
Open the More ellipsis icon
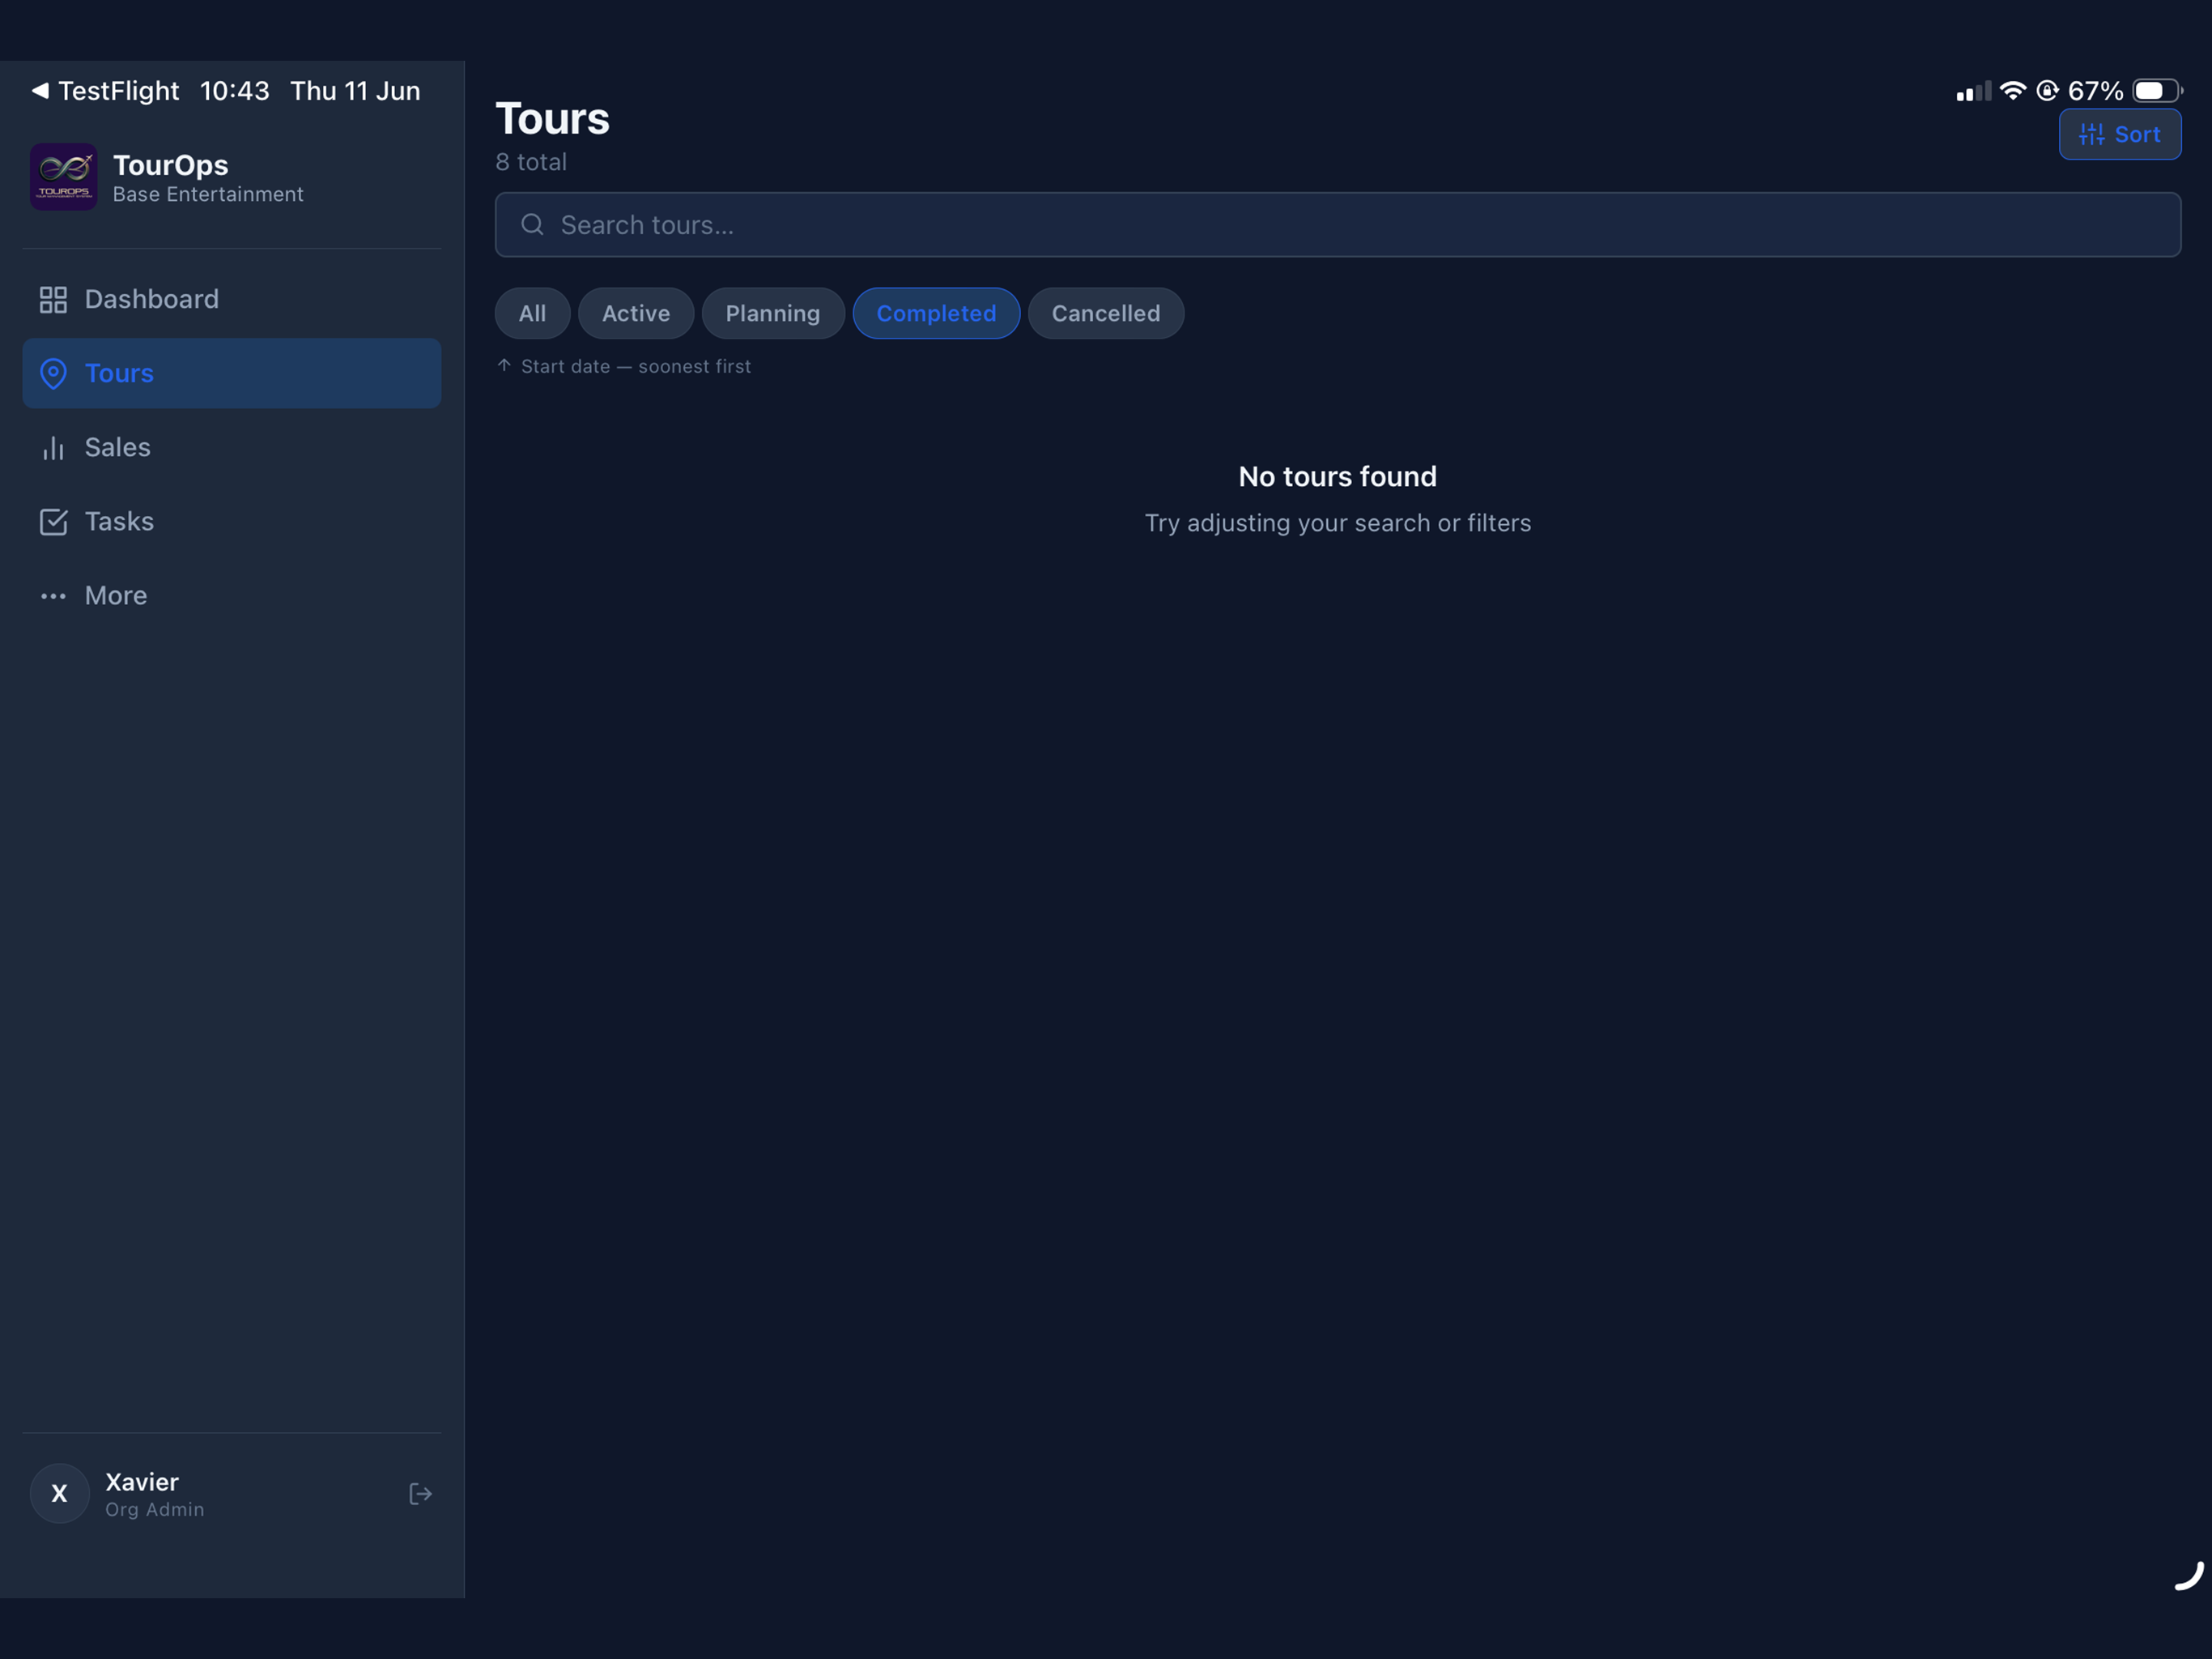pyautogui.click(x=53, y=596)
